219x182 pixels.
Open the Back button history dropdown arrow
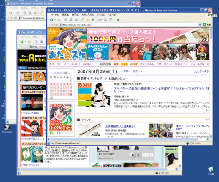click(x=55, y=20)
